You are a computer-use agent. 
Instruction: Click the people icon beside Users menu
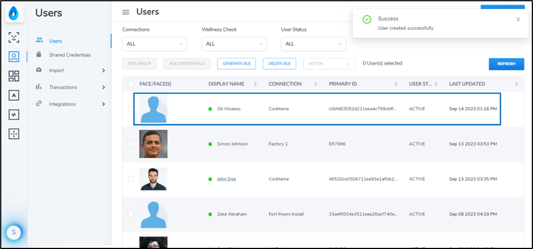click(40, 40)
